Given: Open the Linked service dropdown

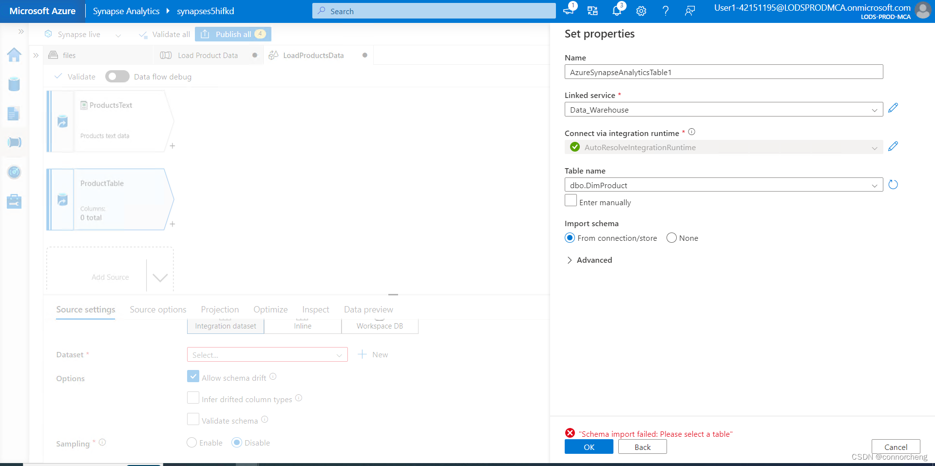Looking at the screenshot, I should coord(724,110).
